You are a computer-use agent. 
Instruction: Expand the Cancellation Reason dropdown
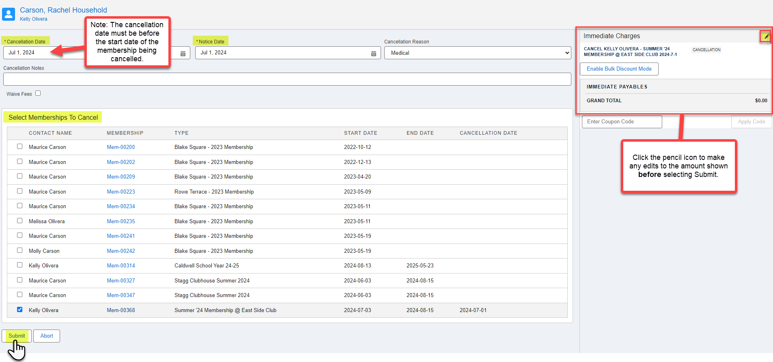click(x=477, y=53)
